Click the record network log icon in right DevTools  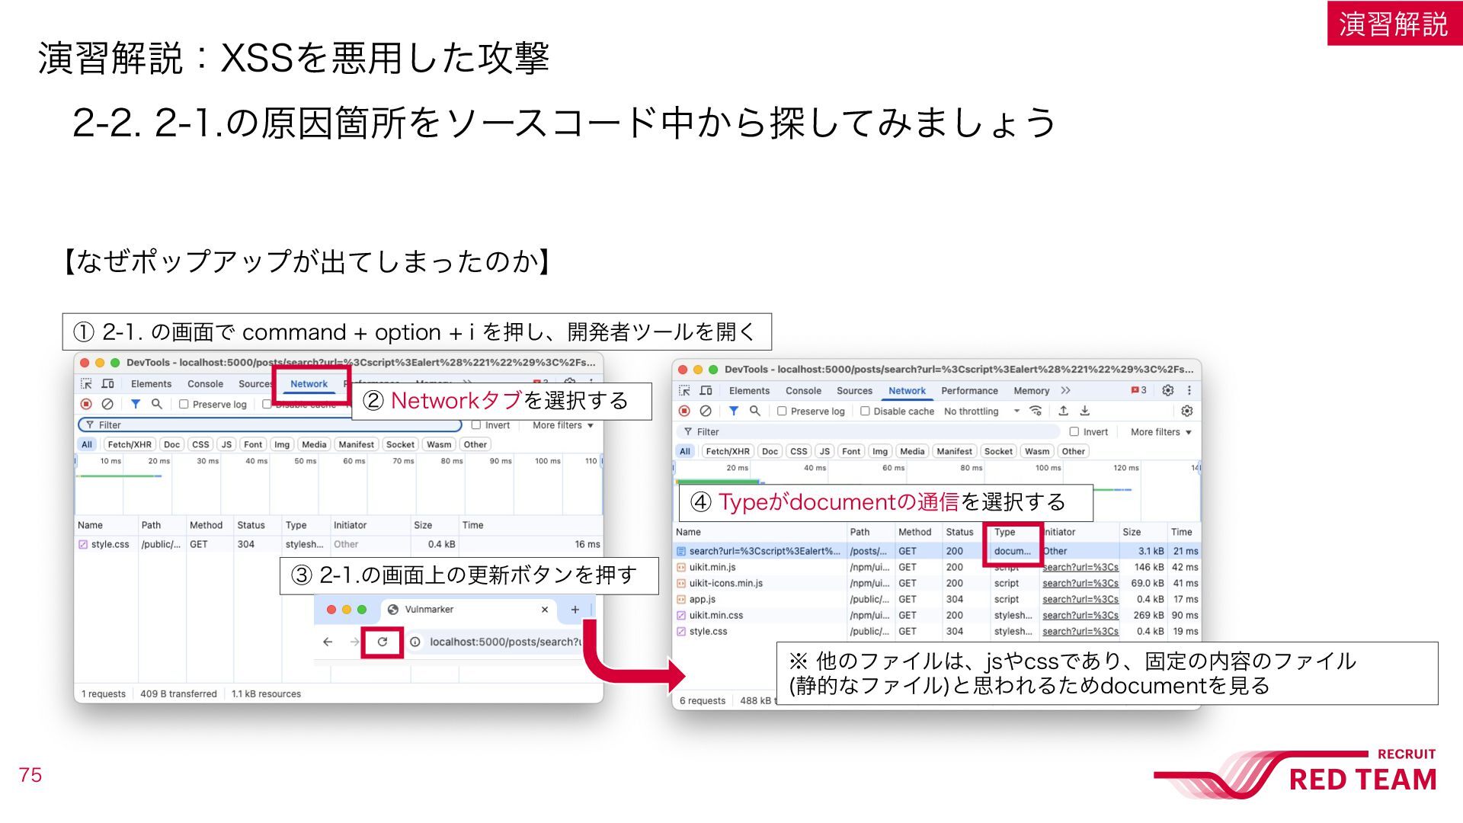(x=684, y=411)
